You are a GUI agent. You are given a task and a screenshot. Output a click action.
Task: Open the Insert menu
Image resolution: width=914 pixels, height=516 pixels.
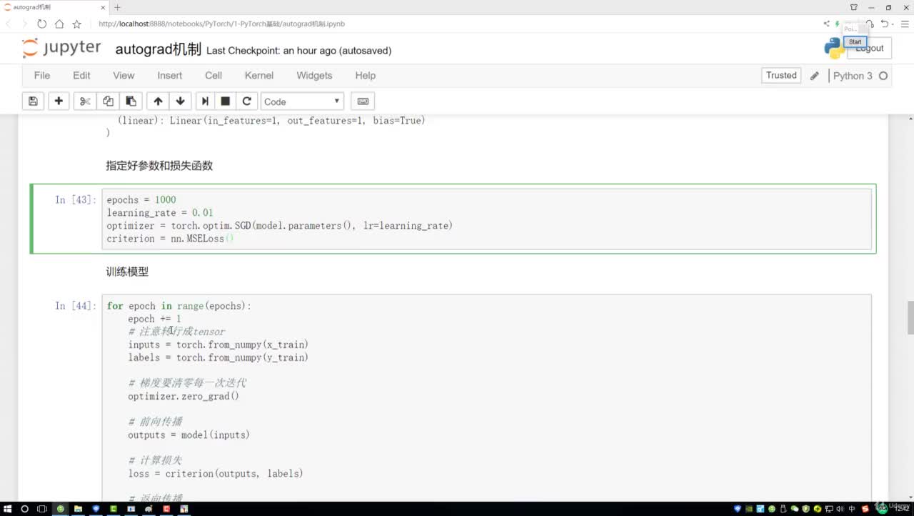pos(170,75)
